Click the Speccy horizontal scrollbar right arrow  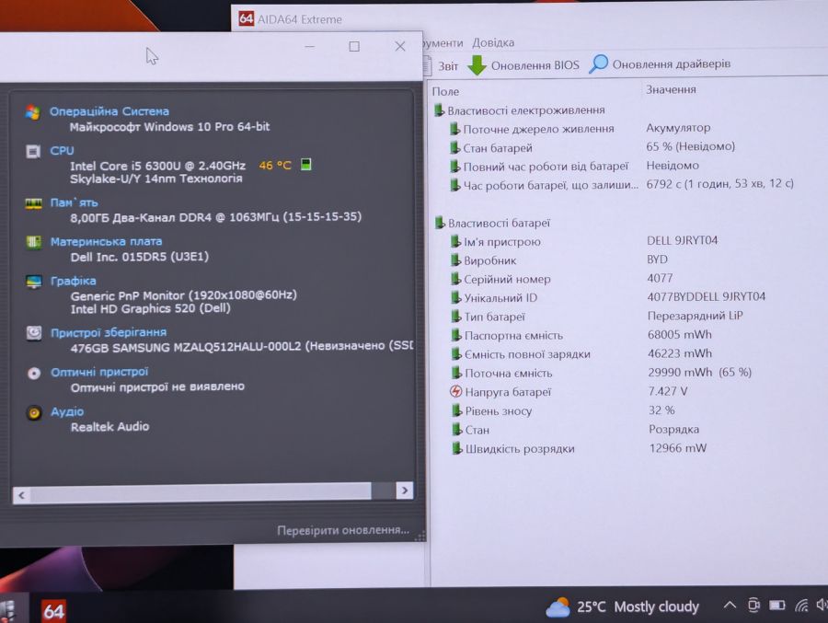coord(405,490)
